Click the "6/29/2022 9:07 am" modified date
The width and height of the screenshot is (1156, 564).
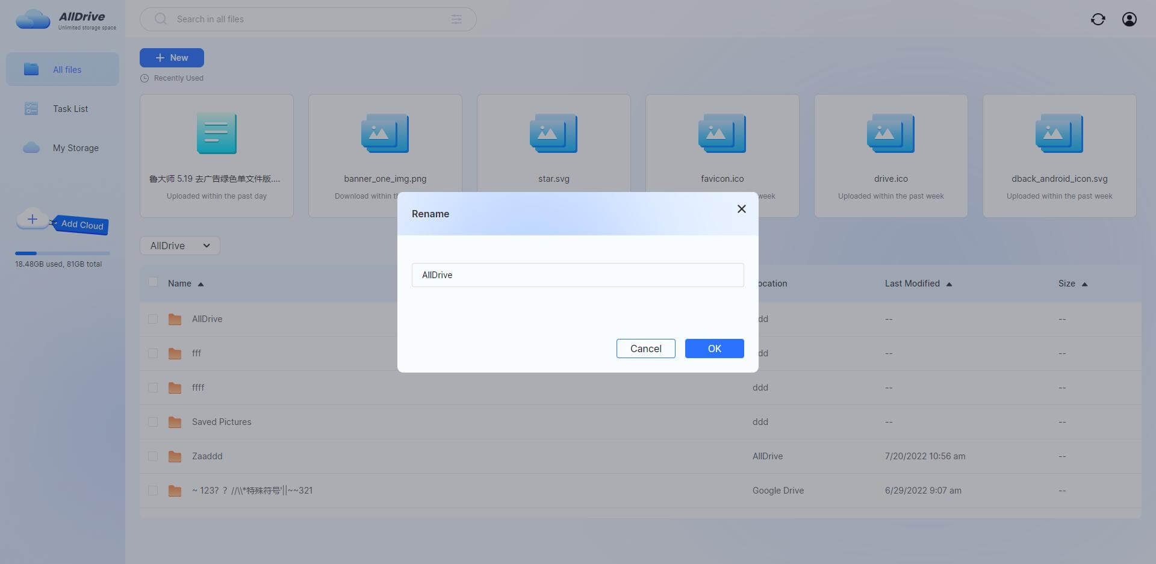(x=923, y=491)
